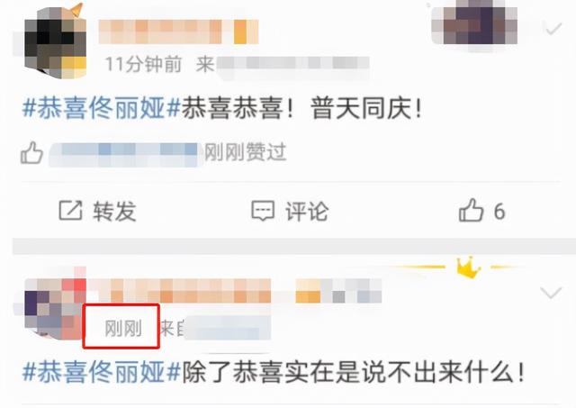Image resolution: width=576 pixels, height=408 pixels.
Task: Click the repost (转发) share icon
Action: point(70,210)
